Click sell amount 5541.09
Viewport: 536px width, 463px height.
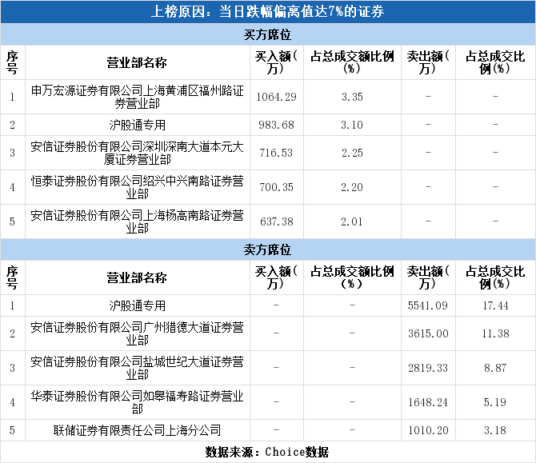[428, 305]
